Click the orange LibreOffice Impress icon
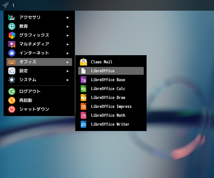The image size is (214, 178). click(x=83, y=106)
